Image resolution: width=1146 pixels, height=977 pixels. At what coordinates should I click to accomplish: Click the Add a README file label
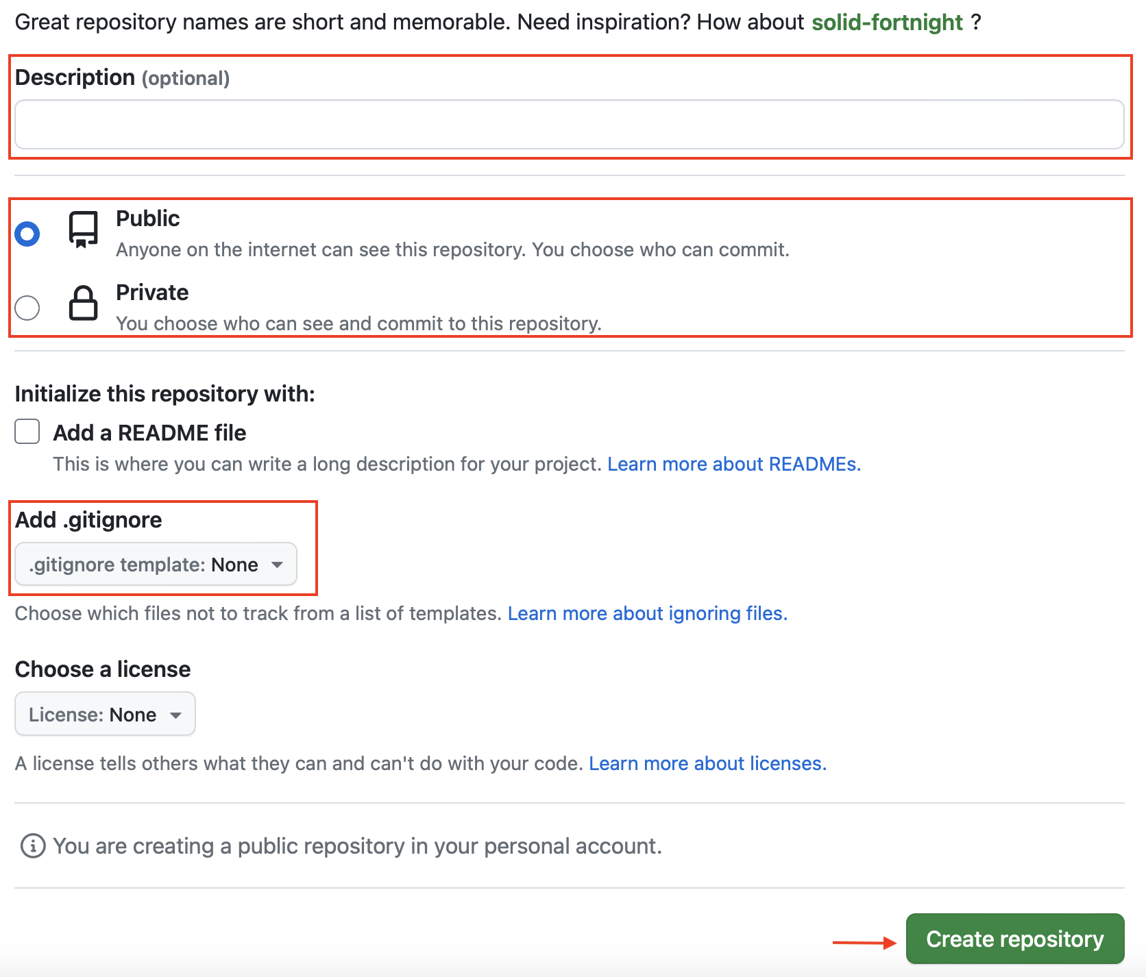149,433
